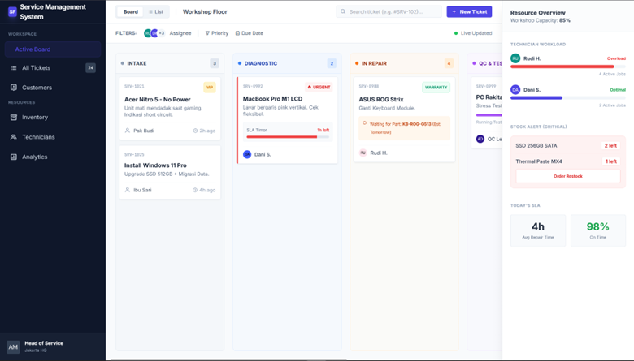Click the ticket search input field
Viewport: 634px width, 361px height.
point(392,12)
